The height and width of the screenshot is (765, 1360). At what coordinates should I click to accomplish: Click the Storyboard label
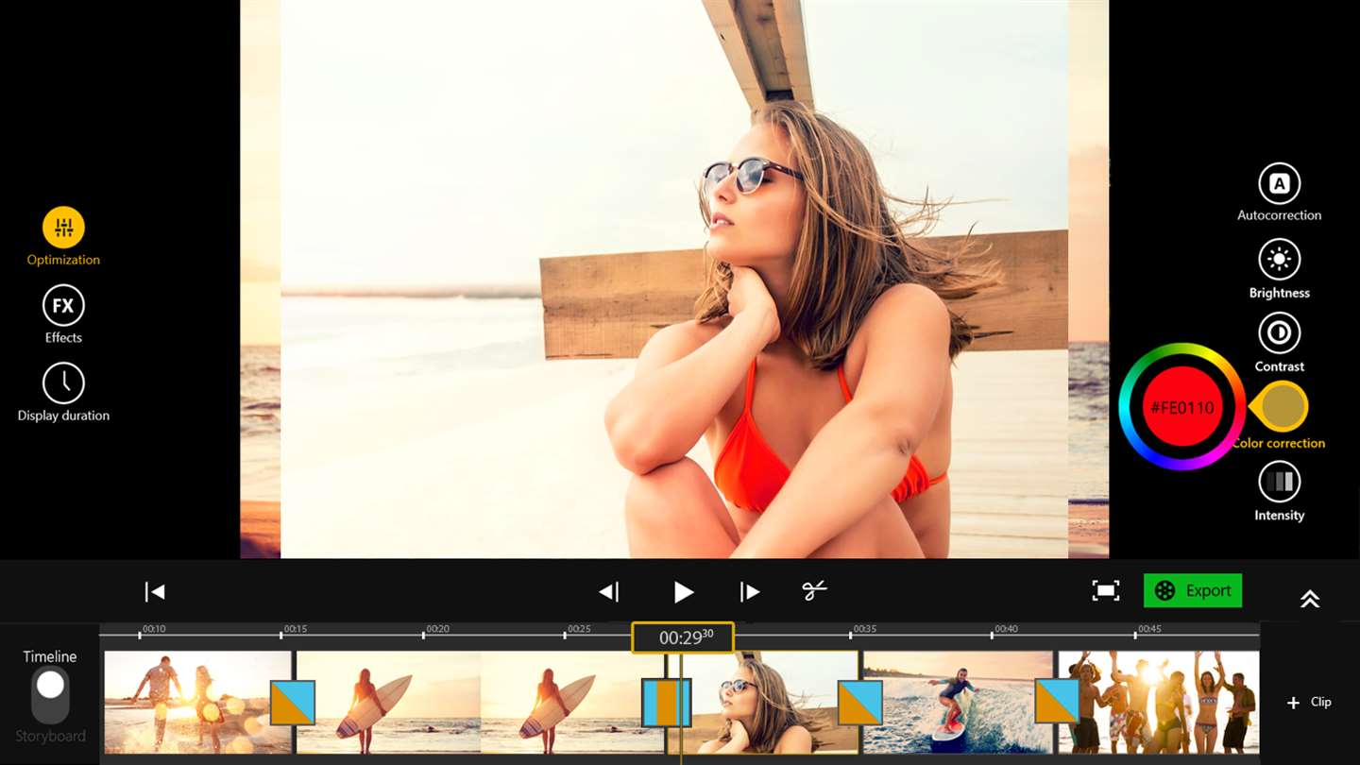50,736
